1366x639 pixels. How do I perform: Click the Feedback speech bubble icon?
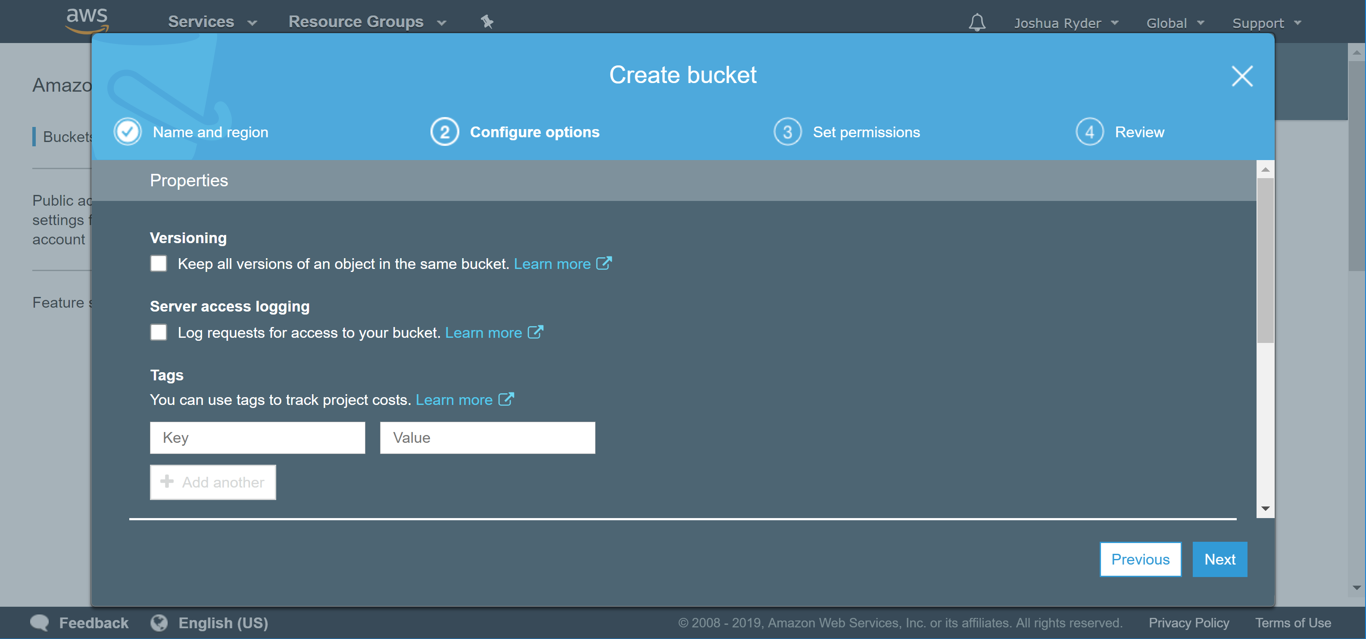[x=40, y=623]
